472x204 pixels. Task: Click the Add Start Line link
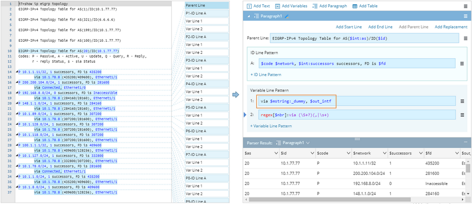[x=348, y=27]
